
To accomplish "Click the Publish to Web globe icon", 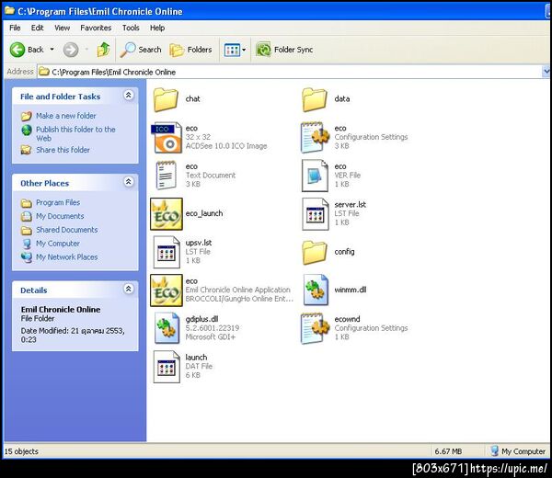I will click(27, 131).
